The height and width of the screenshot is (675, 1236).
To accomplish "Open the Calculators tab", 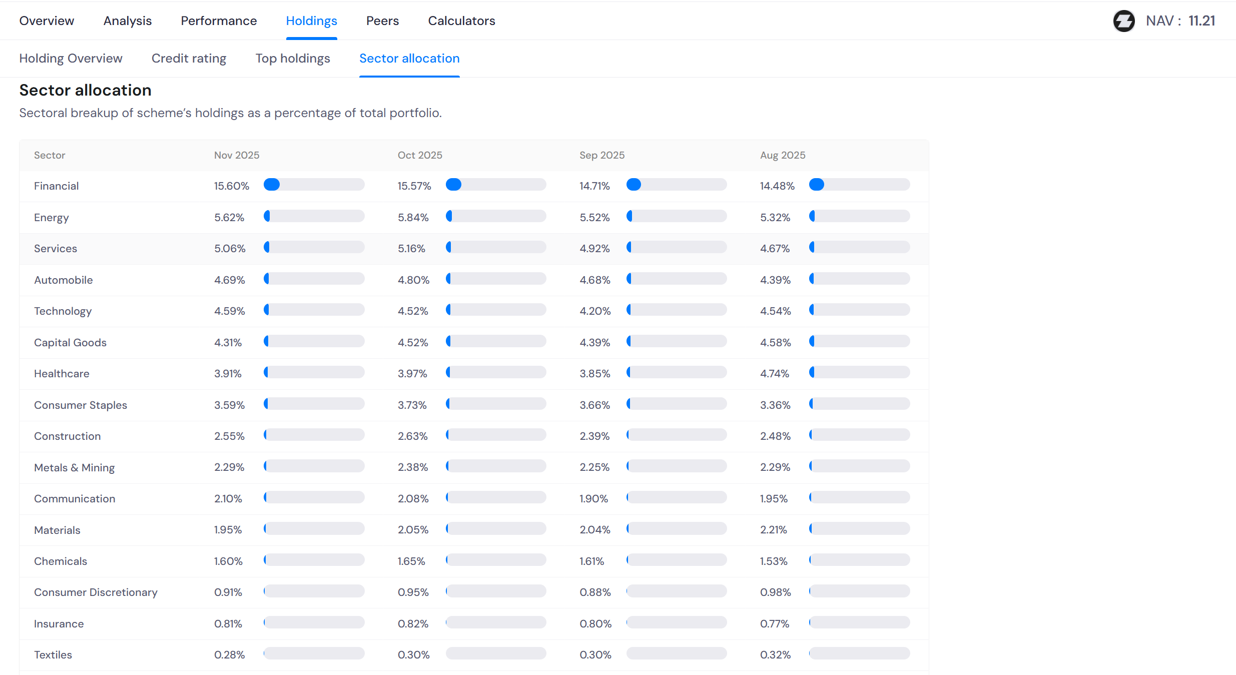I will (x=461, y=21).
